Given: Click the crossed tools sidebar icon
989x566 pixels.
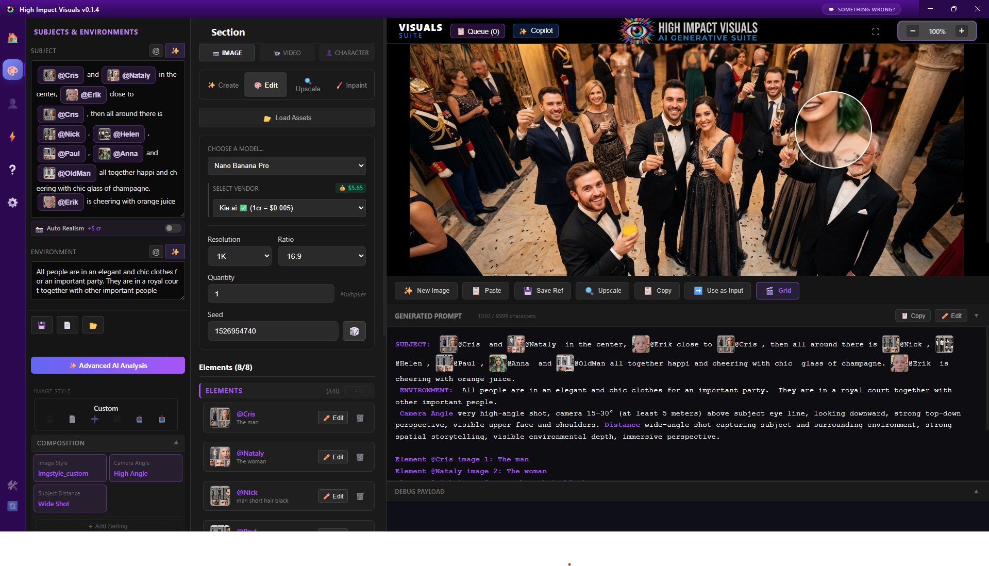Looking at the screenshot, I should pyautogui.click(x=12, y=485).
